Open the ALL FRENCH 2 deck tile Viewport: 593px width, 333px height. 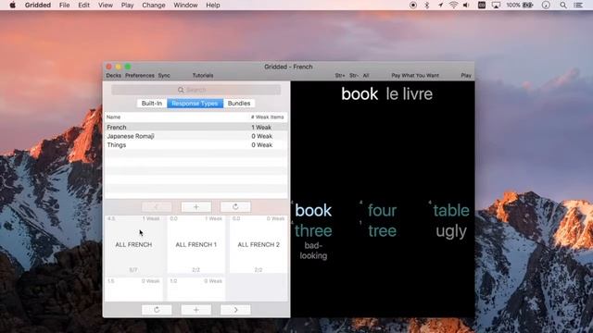(259, 244)
